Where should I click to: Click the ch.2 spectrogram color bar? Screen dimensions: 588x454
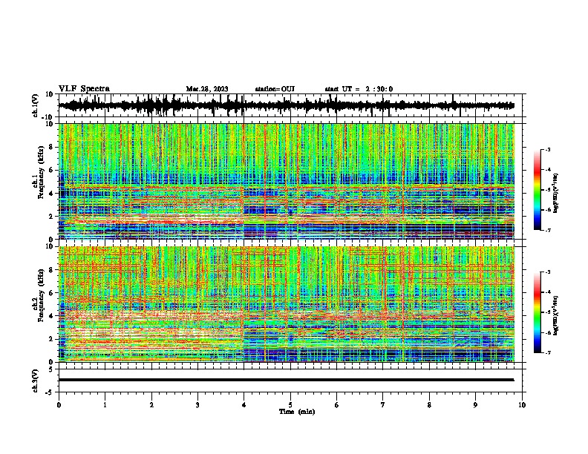(537, 312)
